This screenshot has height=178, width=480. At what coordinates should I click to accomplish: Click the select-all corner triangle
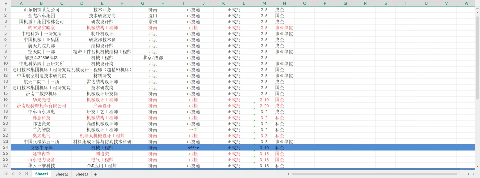[6, 3]
